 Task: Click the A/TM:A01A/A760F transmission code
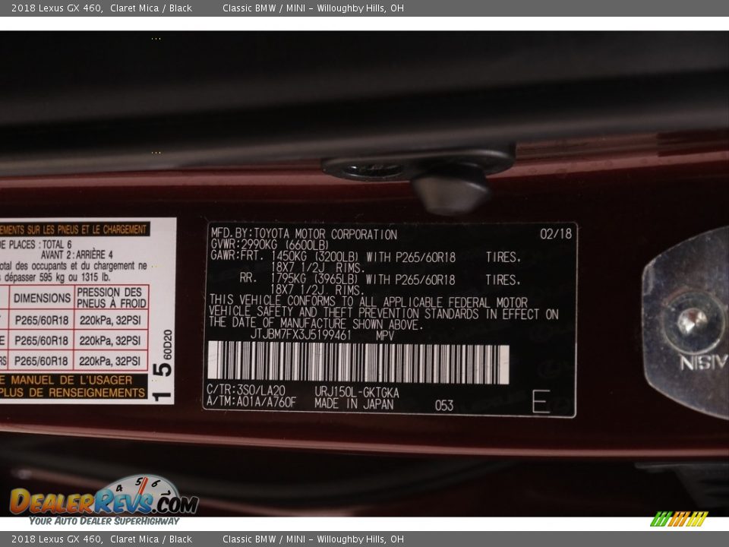[x=251, y=402]
